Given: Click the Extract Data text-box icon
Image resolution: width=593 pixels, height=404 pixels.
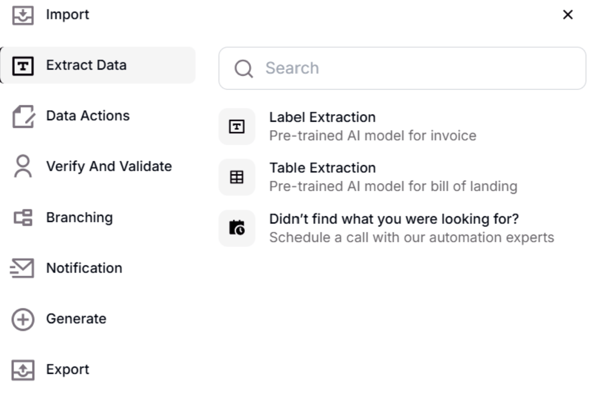Looking at the screenshot, I should [x=22, y=66].
